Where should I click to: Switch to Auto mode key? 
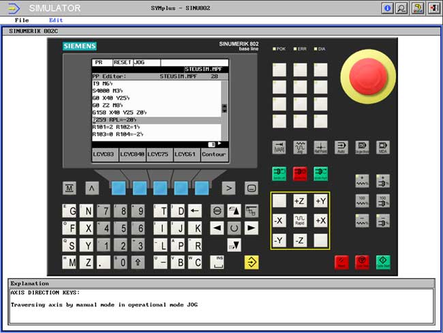click(341, 147)
